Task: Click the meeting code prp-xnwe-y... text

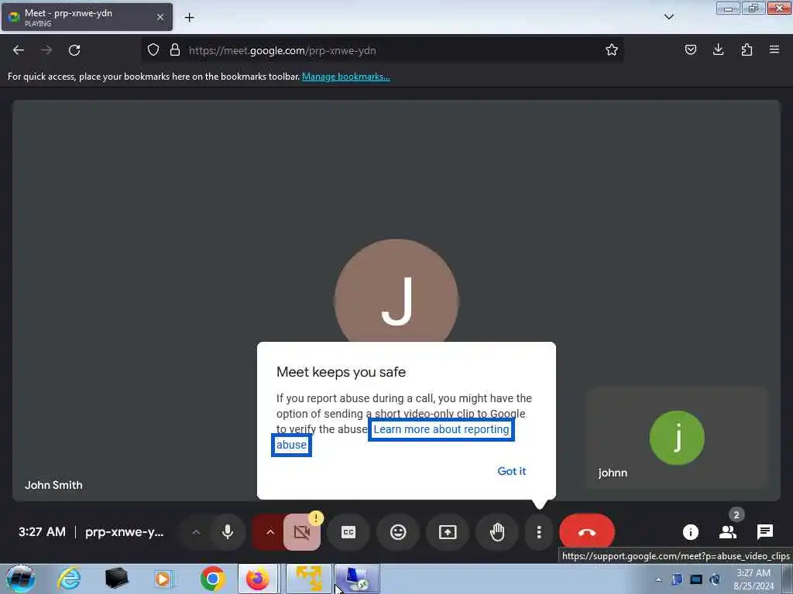Action: [125, 532]
